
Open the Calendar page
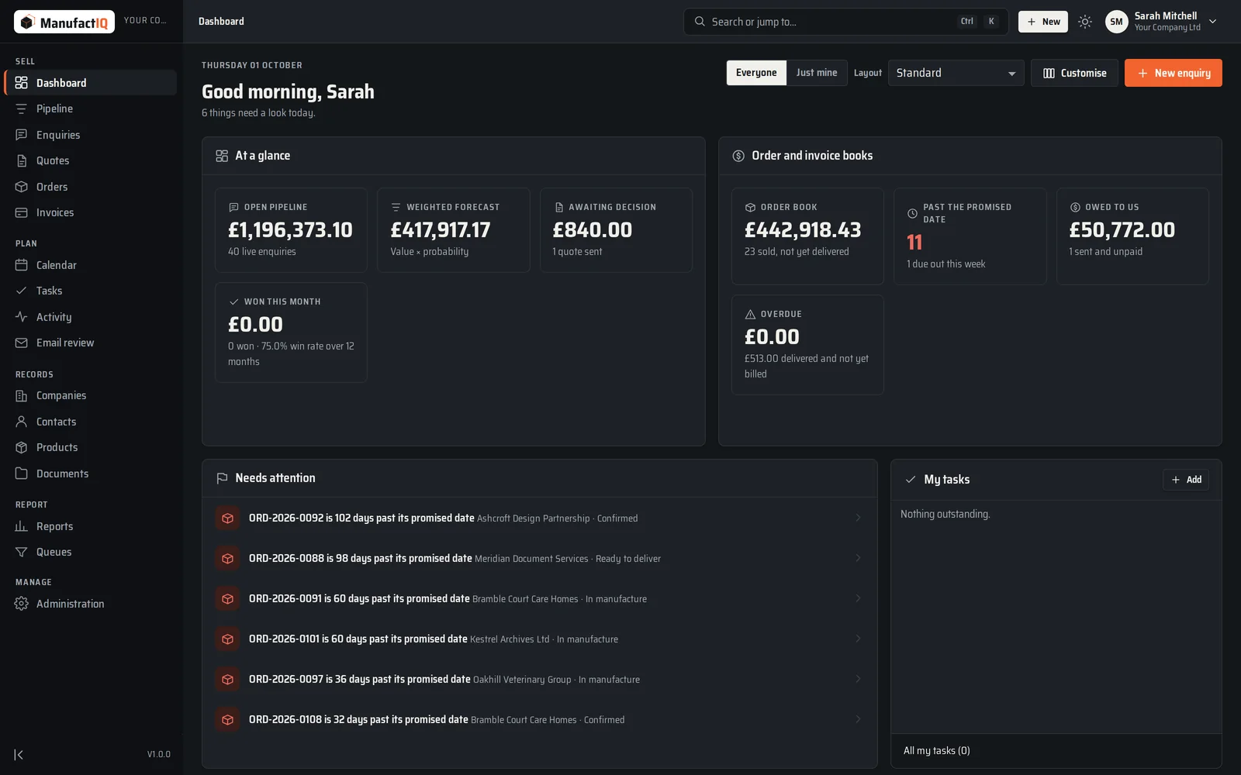tap(90, 265)
